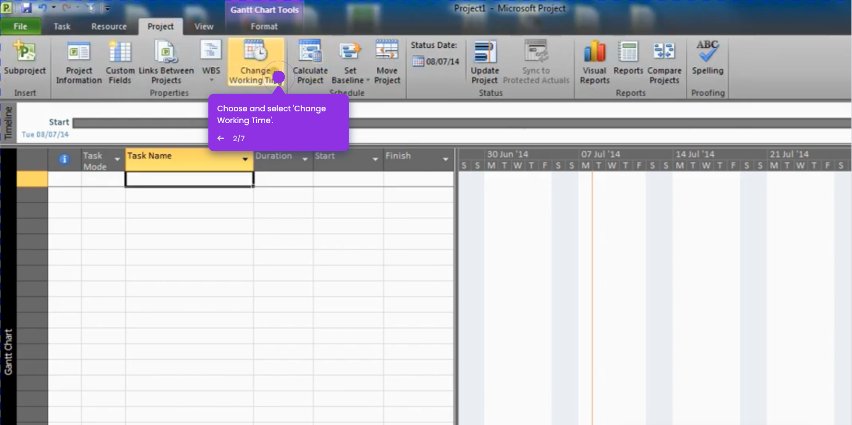Click the Tue 08/07/14 timeline start date
Image resolution: width=852 pixels, height=425 pixels.
pyautogui.click(x=45, y=135)
